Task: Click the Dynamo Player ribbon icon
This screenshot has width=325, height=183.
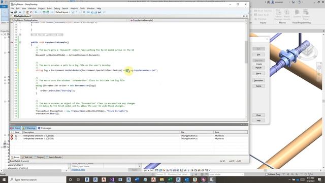Action: click(306, 15)
